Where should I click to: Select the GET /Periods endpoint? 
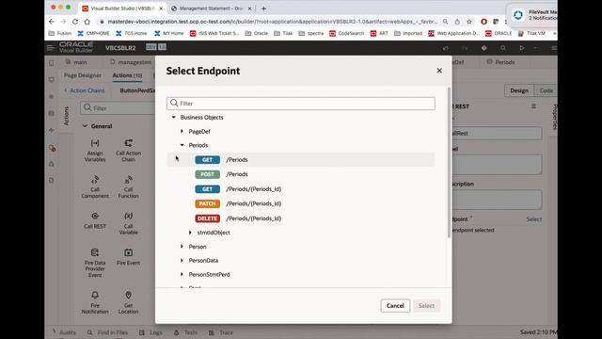[301, 159]
